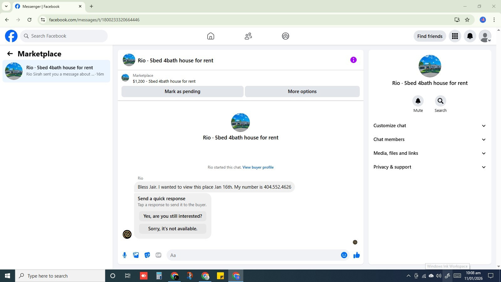The height and width of the screenshot is (282, 501).
Task: Open conversation information purple info icon
Action: click(354, 60)
